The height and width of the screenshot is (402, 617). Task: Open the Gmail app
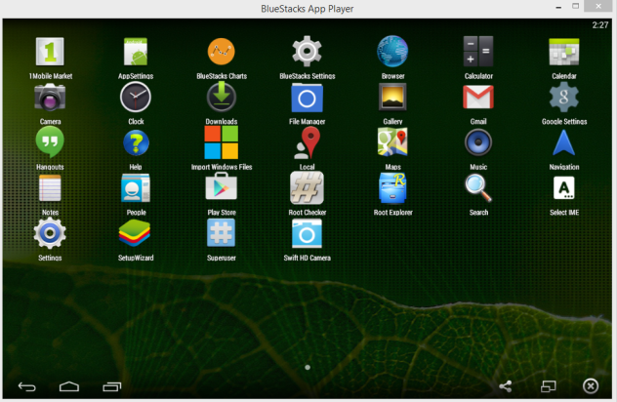tap(478, 98)
